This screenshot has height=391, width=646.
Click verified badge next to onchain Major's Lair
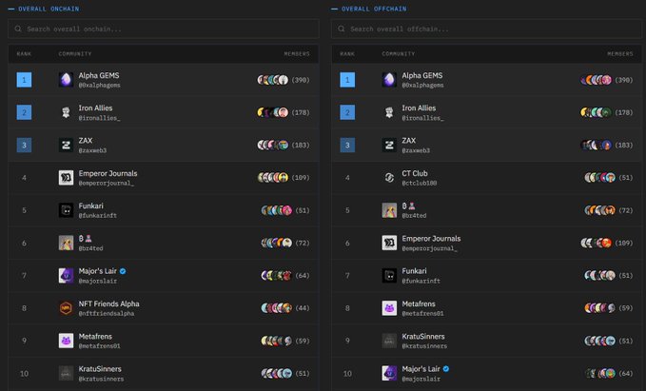click(123, 271)
